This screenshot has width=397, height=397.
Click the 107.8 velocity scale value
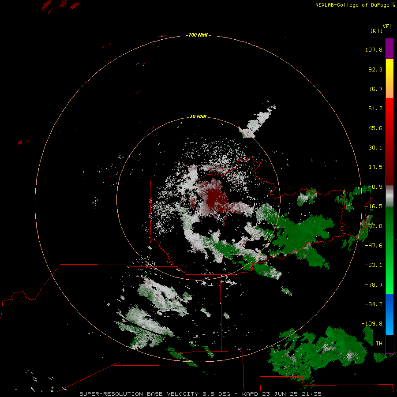pyautogui.click(x=374, y=49)
